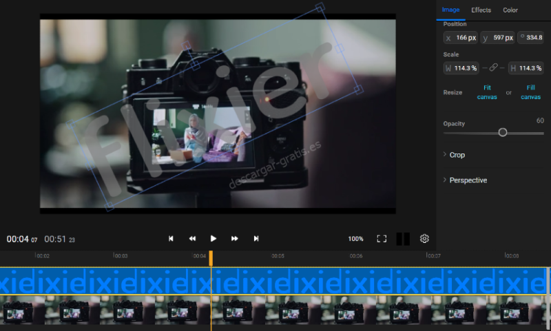Skip to the start of the video
The image size is (551, 331).
point(171,239)
